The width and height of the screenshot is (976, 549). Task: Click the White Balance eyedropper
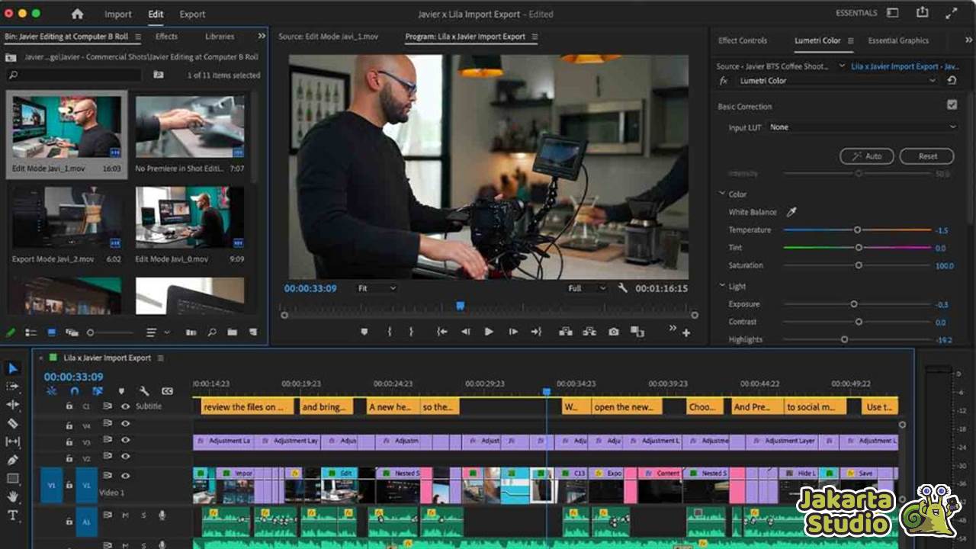[x=791, y=212]
